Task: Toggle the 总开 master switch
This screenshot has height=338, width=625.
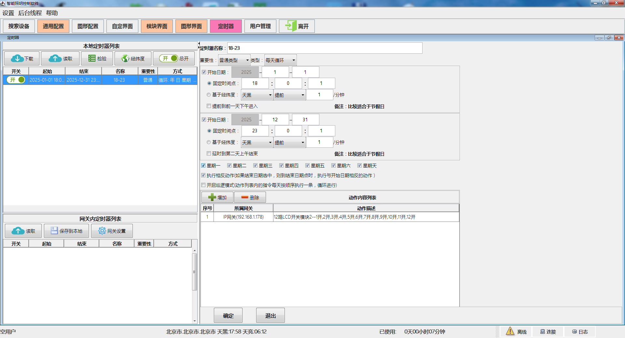Action: tap(169, 59)
